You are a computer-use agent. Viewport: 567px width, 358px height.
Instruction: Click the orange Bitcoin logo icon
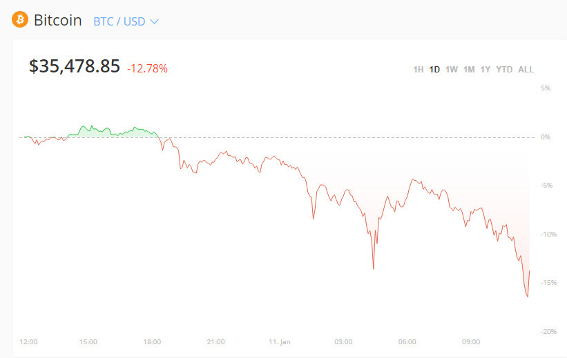(x=20, y=20)
